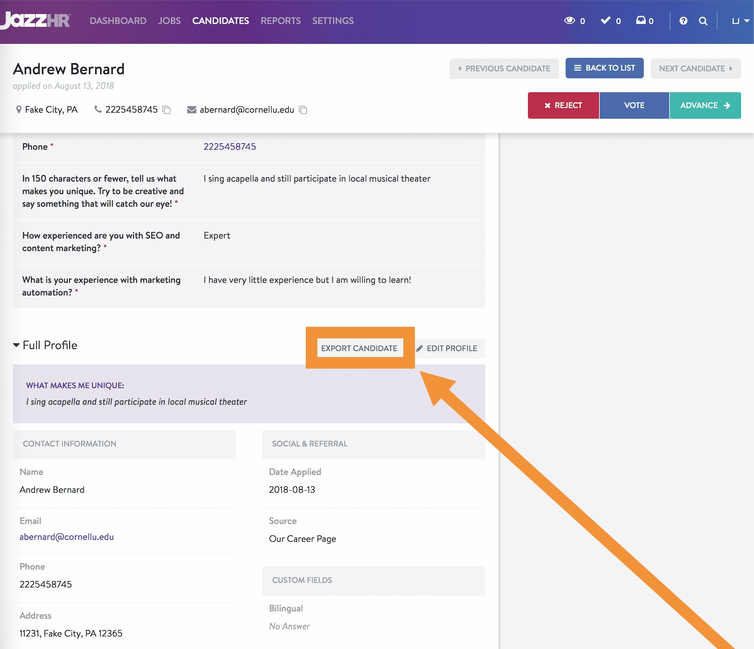Screen dimensions: 754x649
Task: Open the Reports menu
Action: click(281, 21)
